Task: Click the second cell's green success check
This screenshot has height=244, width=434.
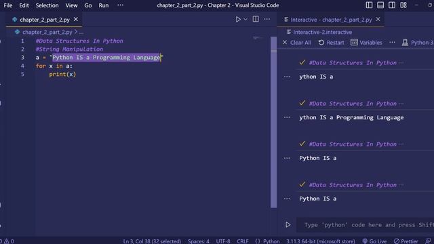Action: pos(302,103)
